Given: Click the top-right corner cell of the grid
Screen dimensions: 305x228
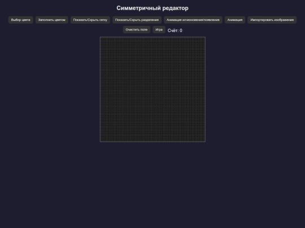Looking at the screenshot, I should (204, 38).
